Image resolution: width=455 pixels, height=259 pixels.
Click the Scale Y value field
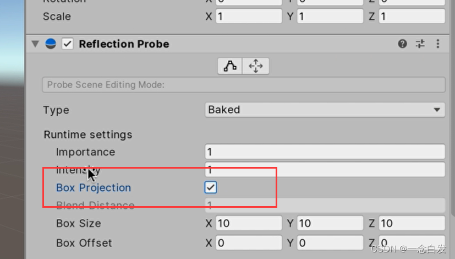[x=330, y=17]
